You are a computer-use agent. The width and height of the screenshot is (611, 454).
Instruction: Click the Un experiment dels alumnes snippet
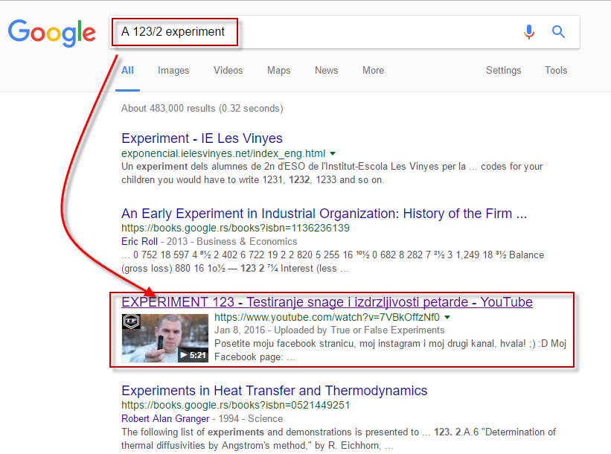pyautogui.click(x=332, y=173)
